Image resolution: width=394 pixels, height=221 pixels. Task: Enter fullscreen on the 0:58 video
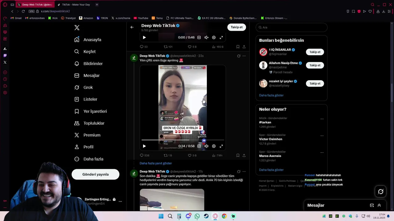click(x=221, y=146)
